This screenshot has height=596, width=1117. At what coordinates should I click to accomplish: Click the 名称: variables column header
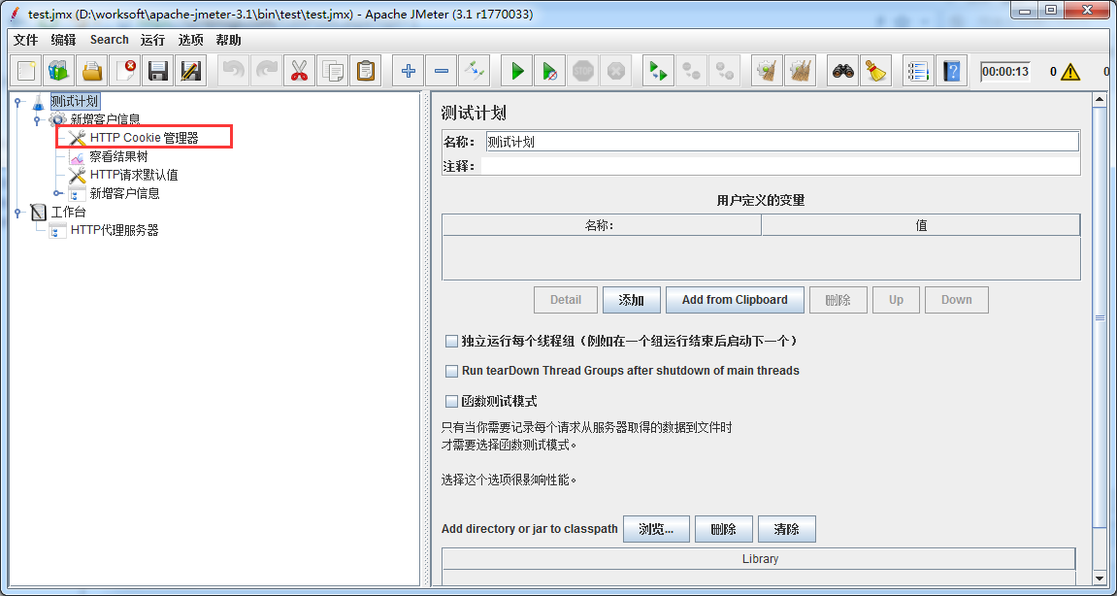tap(602, 225)
